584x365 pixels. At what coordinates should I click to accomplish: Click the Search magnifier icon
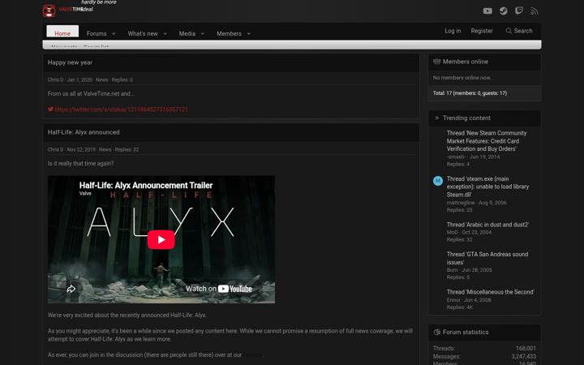coord(509,31)
